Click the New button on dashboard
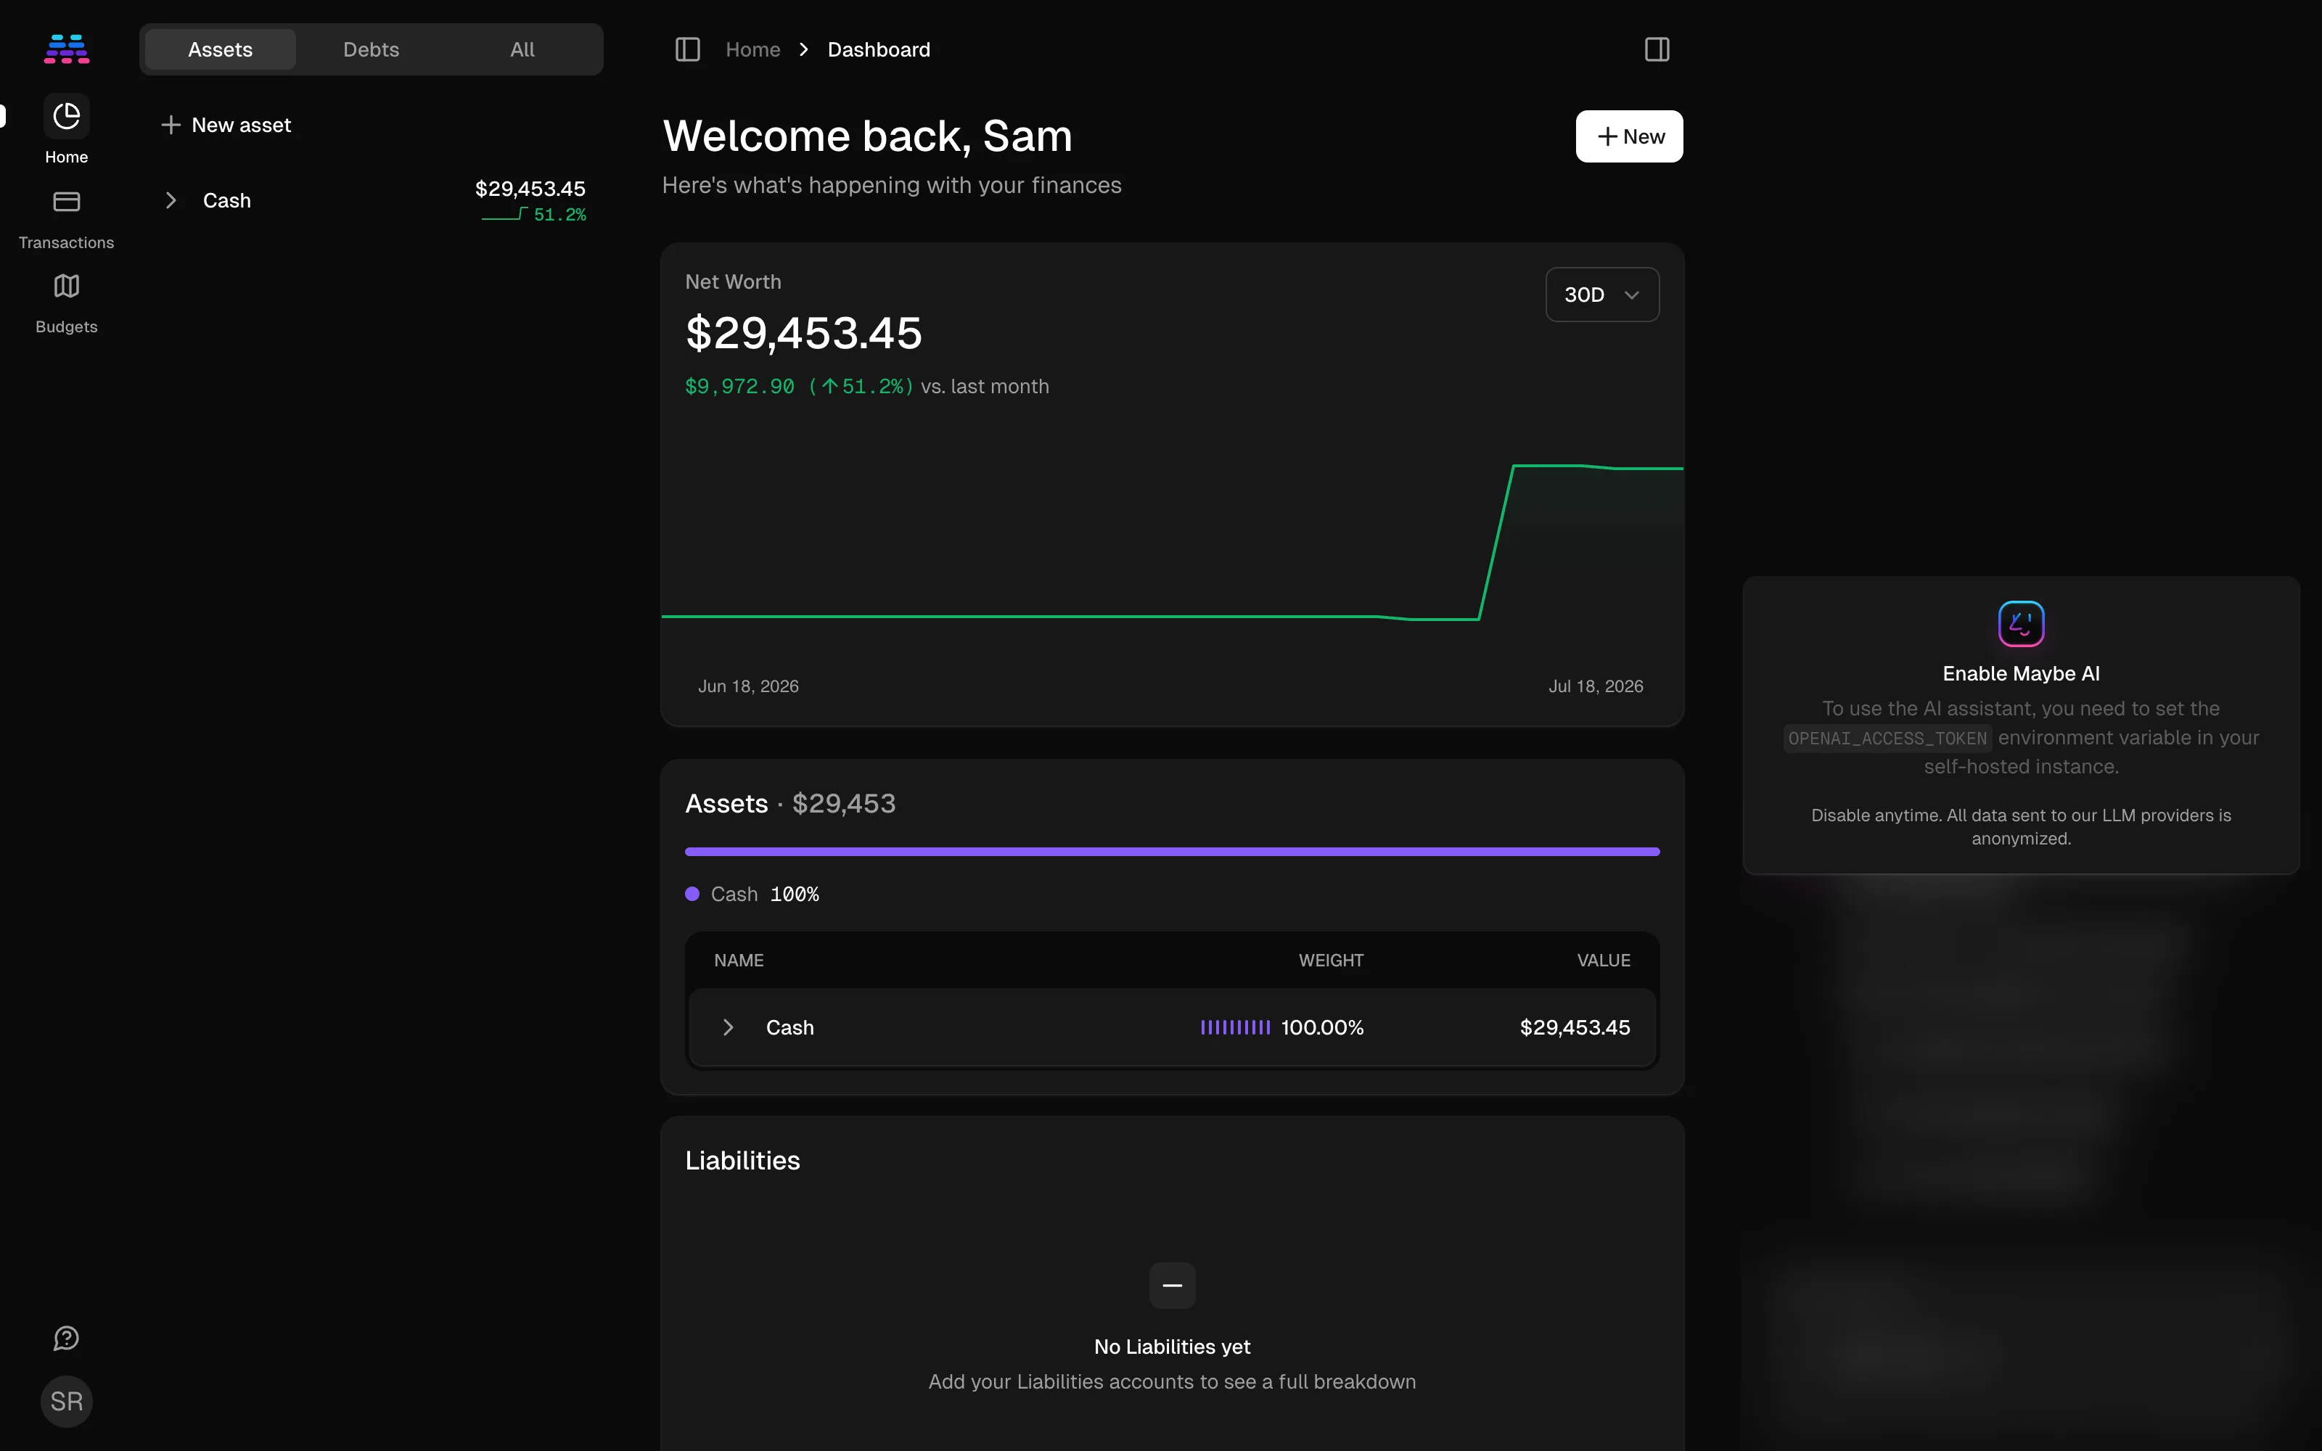This screenshot has height=1451, width=2322. [x=1628, y=136]
